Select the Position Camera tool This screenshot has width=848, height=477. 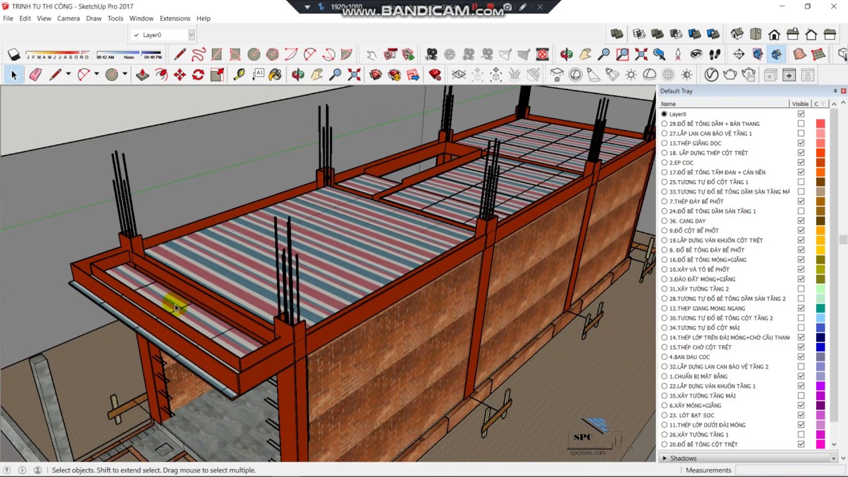click(x=677, y=54)
